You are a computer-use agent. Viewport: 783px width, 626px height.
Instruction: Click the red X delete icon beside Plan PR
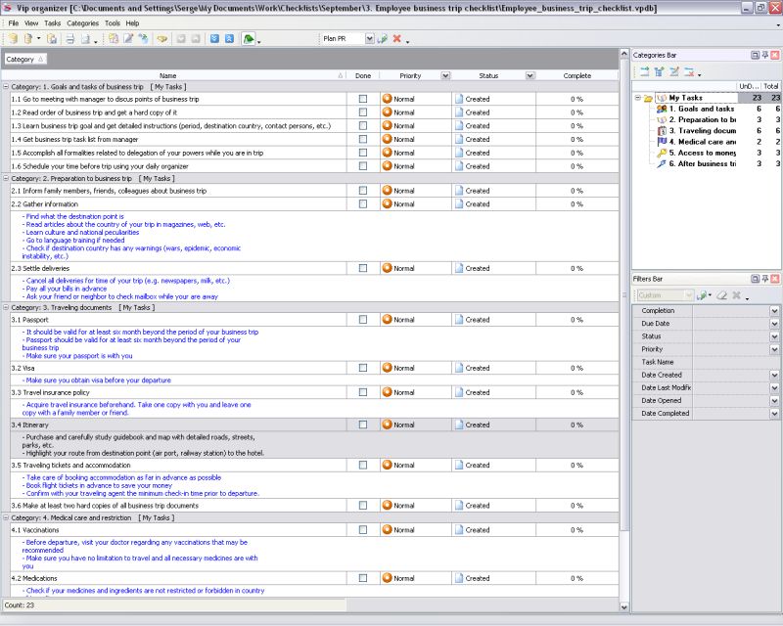click(x=397, y=39)
